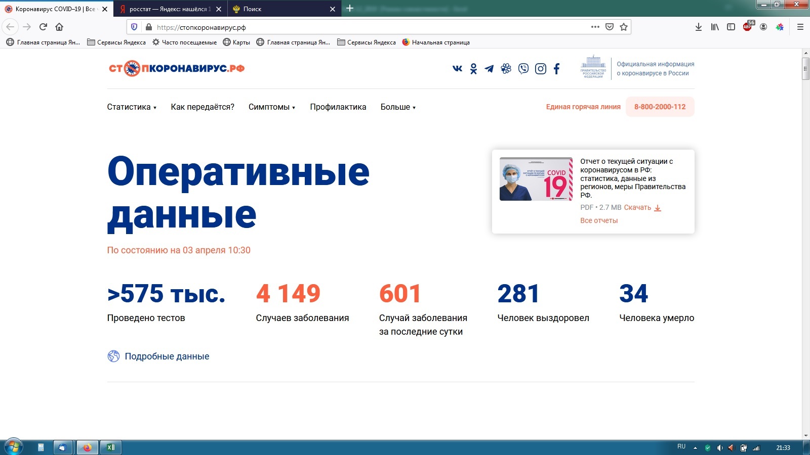
Task: Click the RU language indicator
Action: click(x=681, y=446)
